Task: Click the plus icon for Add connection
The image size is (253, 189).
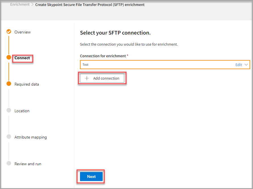Action: pos(87,78)
